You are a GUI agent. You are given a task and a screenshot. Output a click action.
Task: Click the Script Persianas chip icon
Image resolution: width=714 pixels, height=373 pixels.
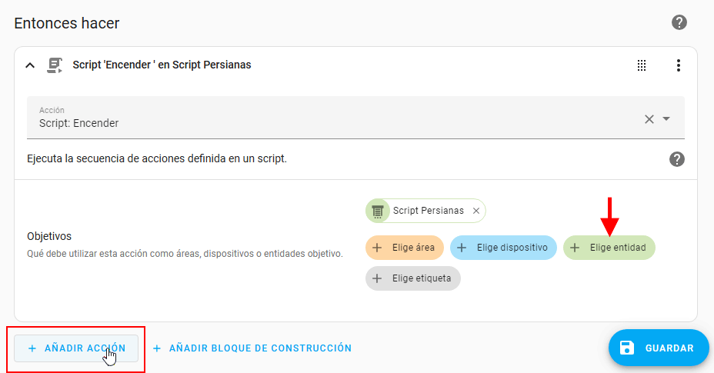(377, 211)
